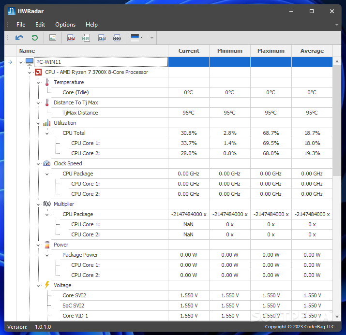This screenshot has height=335, width=346.
Task: Click the Clock Speed gauge icon
Action: (x=47, y=163)
